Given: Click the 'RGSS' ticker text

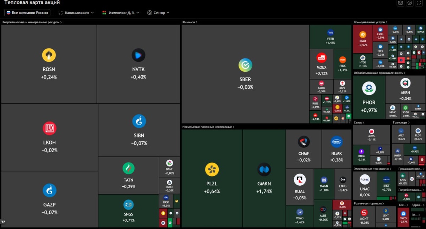Looking at the screenshot, I should pos(315,104).
